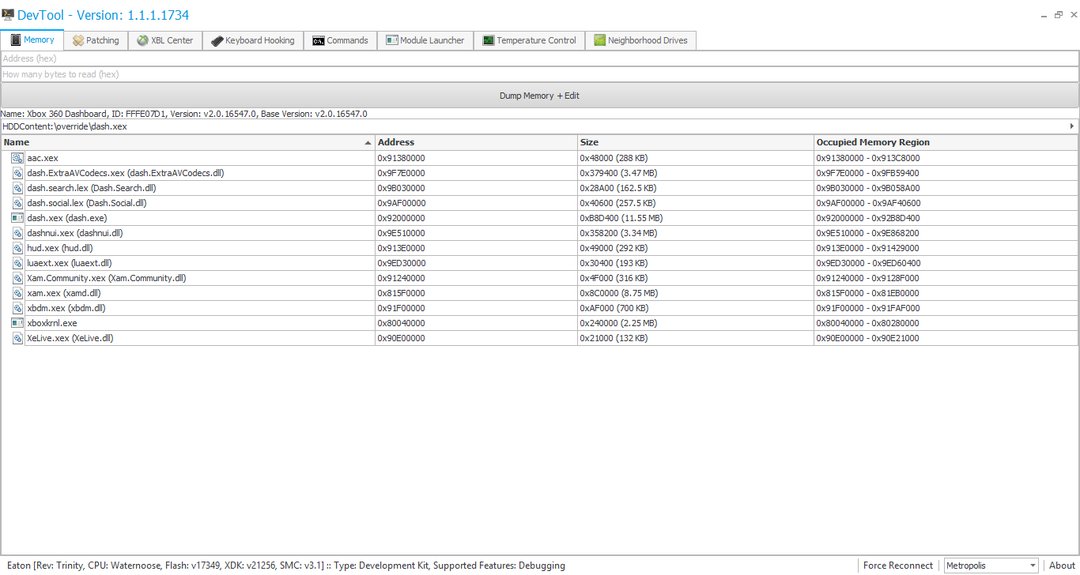The width and height of the screenshot is (1080, 575).
Task: Select Xam.Community.xex (Xam.Community.dll) row
Action: (107, 278)
